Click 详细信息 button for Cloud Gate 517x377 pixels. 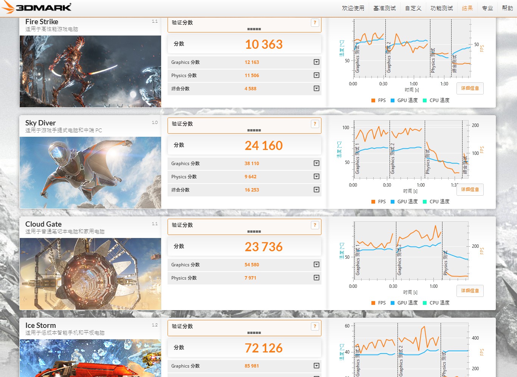[x=470, y=291]
